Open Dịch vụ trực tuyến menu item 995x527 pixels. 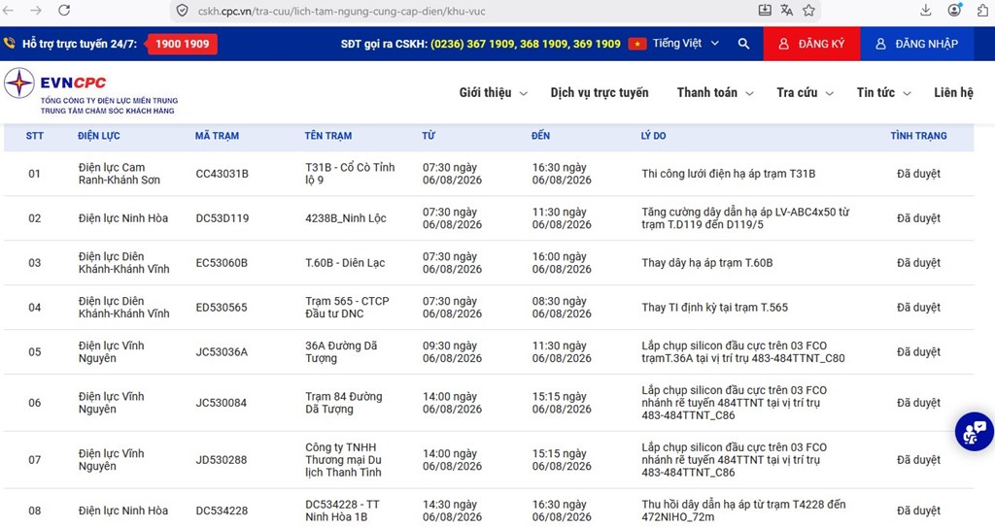point(600,92)
